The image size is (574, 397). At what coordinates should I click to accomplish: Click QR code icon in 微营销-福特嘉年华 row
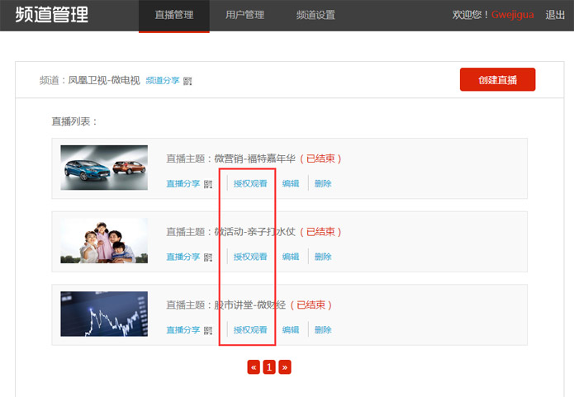208,184
